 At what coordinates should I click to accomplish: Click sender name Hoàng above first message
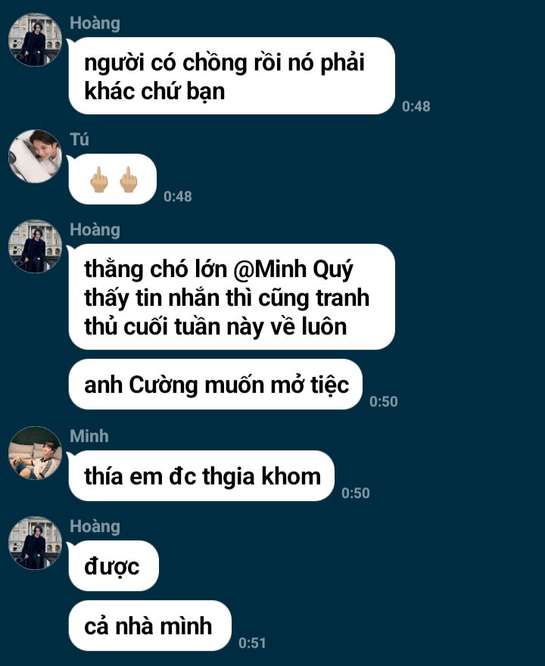point(95,23)
